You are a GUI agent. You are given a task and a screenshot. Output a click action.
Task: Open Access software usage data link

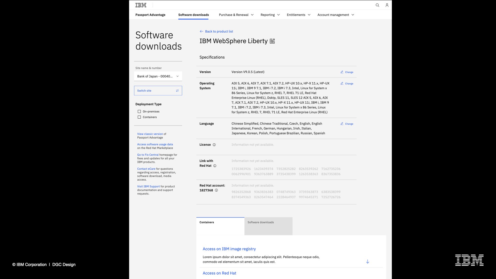[155, 144]
